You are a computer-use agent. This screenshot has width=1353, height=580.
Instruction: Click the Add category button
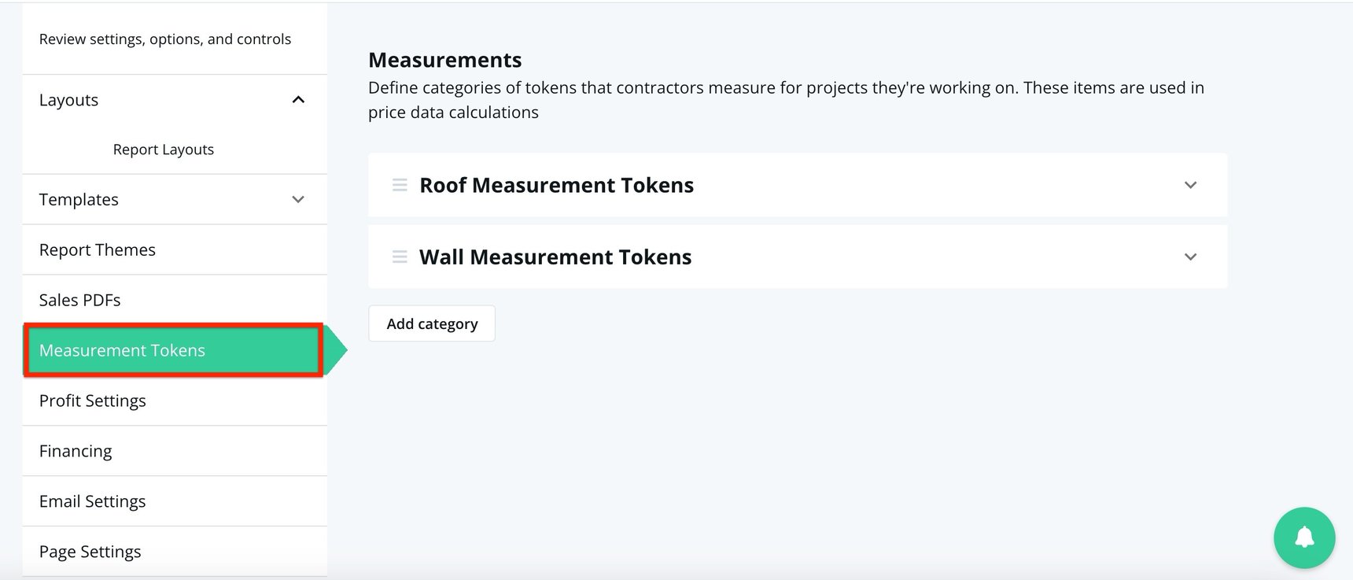point(431,323)
